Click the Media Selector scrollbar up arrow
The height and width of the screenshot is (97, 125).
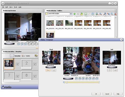click(115, 17)
